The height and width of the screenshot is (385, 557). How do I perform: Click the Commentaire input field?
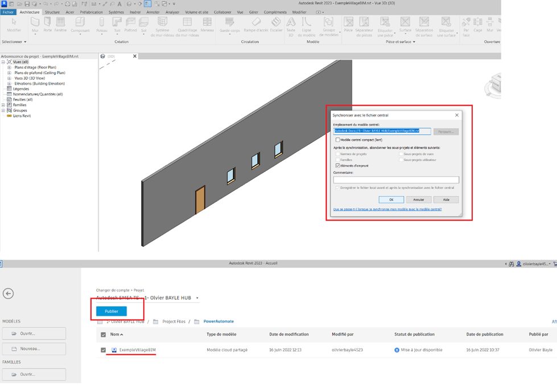click(396, 180)
